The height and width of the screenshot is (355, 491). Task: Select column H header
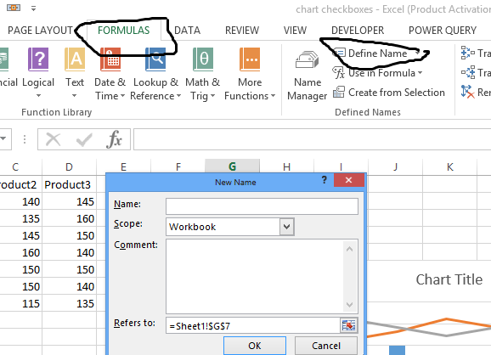point(286,166)
